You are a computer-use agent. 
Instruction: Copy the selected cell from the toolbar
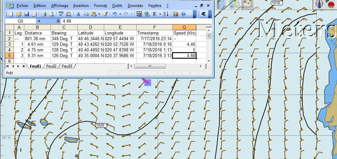click(x=86, y=14)
